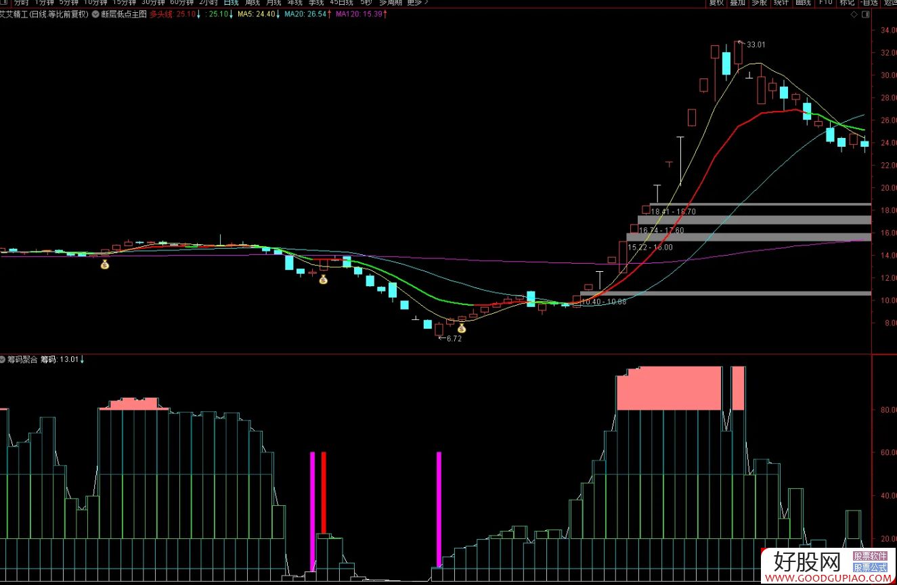
Task: Click the first magenta signal bar in sub-chart
Action: pyautogui.click(x=312, y=511)
